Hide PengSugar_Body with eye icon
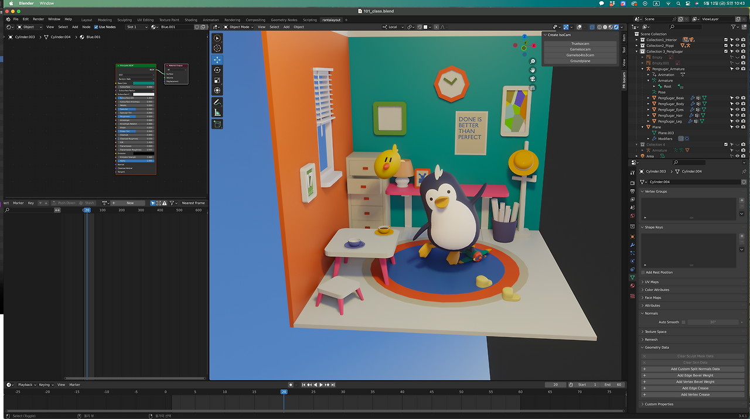This screenshot has height=419, width=750. click(737, 104)
